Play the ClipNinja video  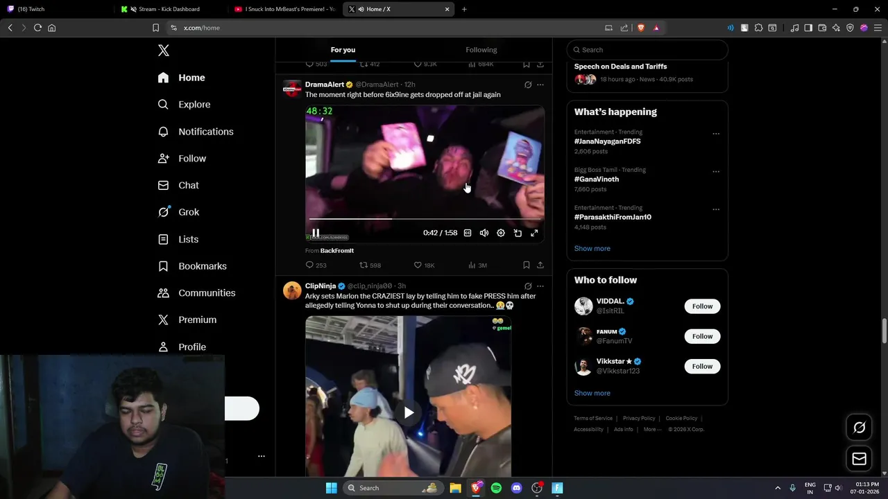click(x=409, y=412)
